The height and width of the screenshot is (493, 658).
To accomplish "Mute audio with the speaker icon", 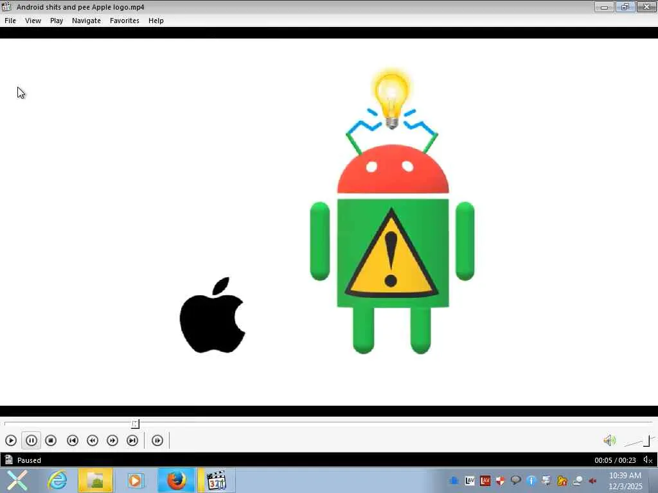I will click(609, 440).
